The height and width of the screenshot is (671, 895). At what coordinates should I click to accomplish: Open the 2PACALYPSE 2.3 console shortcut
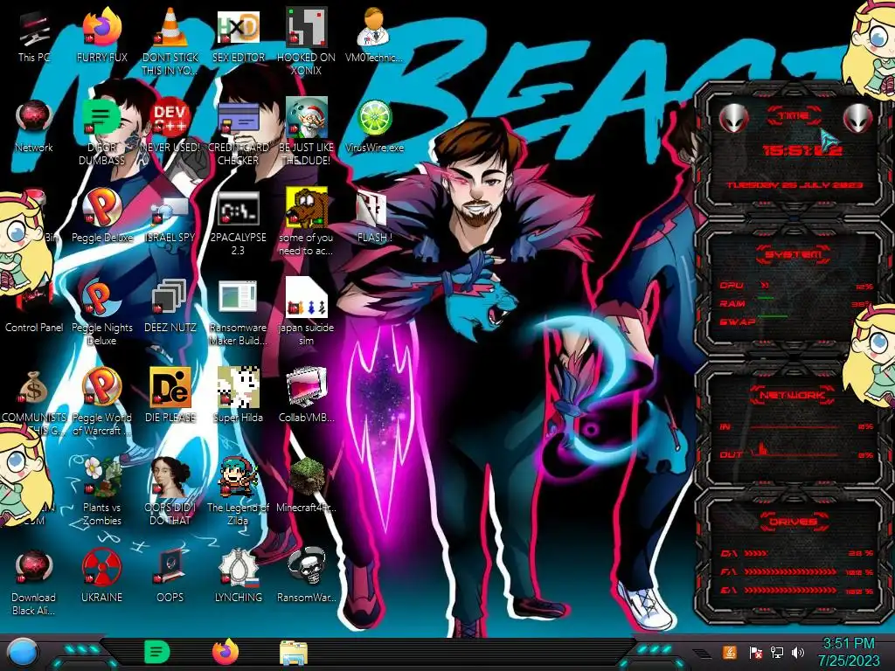click(238, 223)
